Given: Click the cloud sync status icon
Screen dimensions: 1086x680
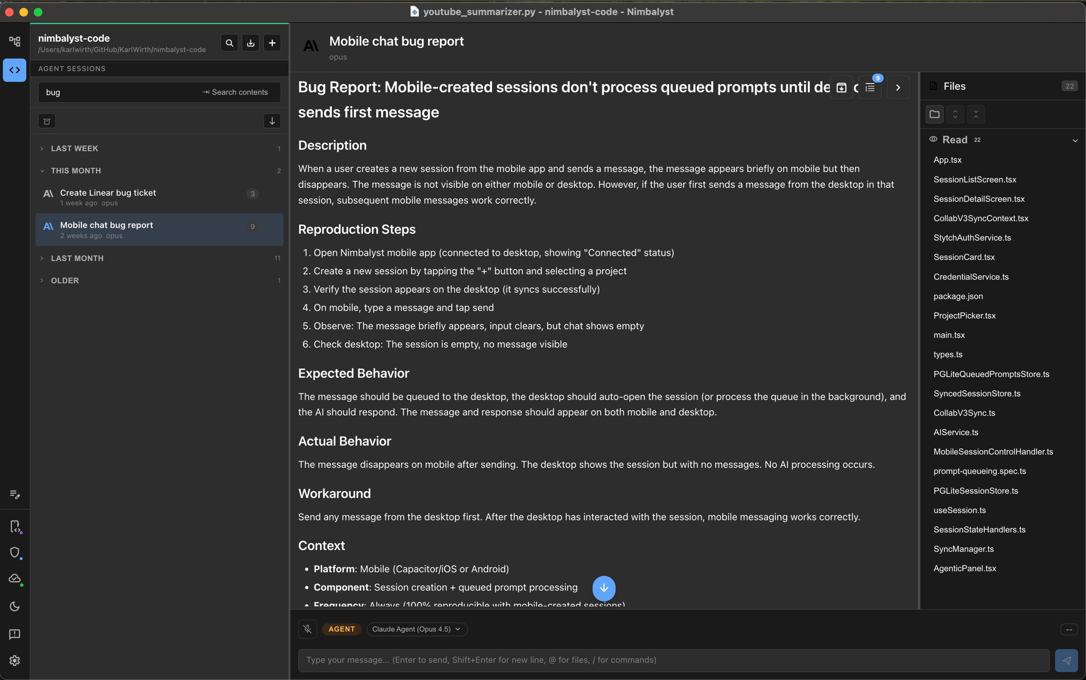Looking at the screenshot, I should click(15, 579).
